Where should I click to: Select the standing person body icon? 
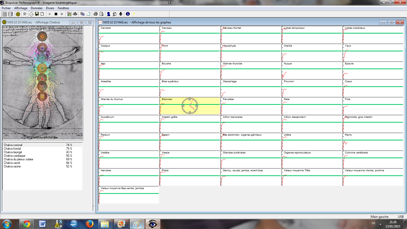121,14
